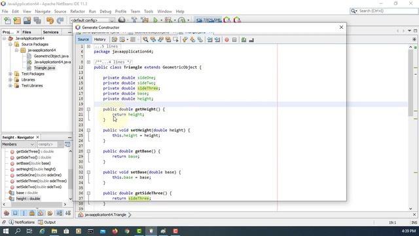
Task: Expand the folded 5 lines at line 1
Action: click(88, 47)
